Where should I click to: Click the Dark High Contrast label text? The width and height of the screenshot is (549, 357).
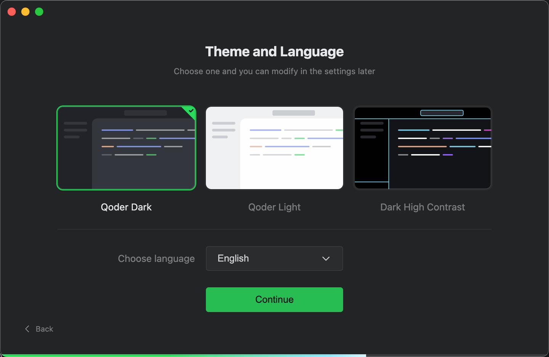tap(422, 207)
